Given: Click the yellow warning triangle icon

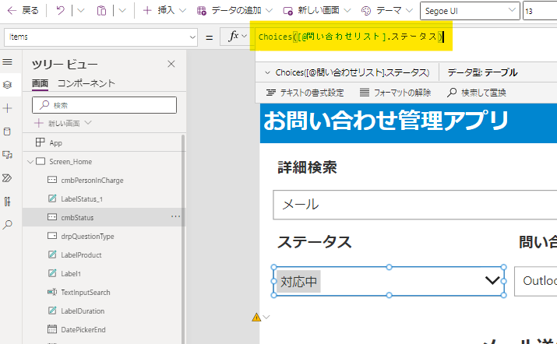Looking at the screenshot, I should click(256, 317).
